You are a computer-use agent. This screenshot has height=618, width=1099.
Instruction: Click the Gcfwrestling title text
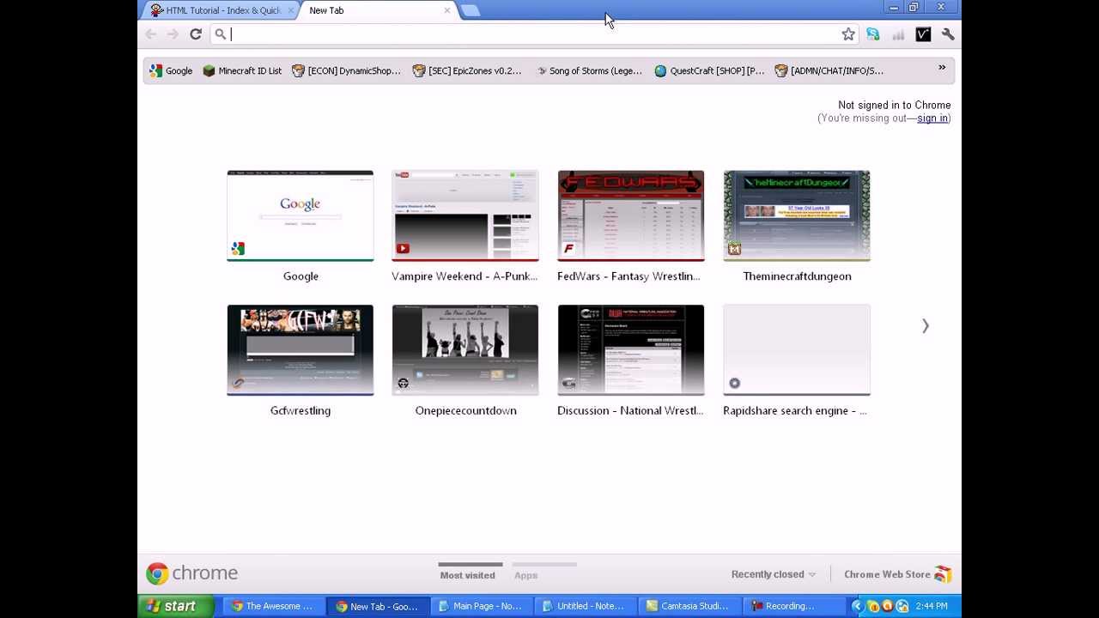[x=301, y=410]
